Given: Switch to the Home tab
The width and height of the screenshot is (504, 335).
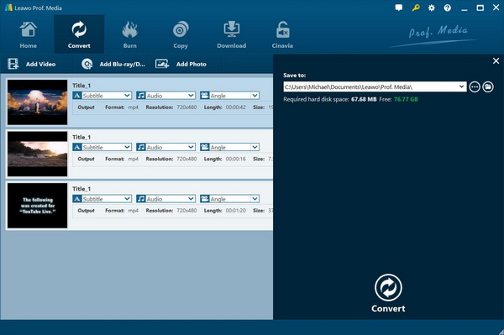Looking at the screenshot, I should (x=28, y=34).
